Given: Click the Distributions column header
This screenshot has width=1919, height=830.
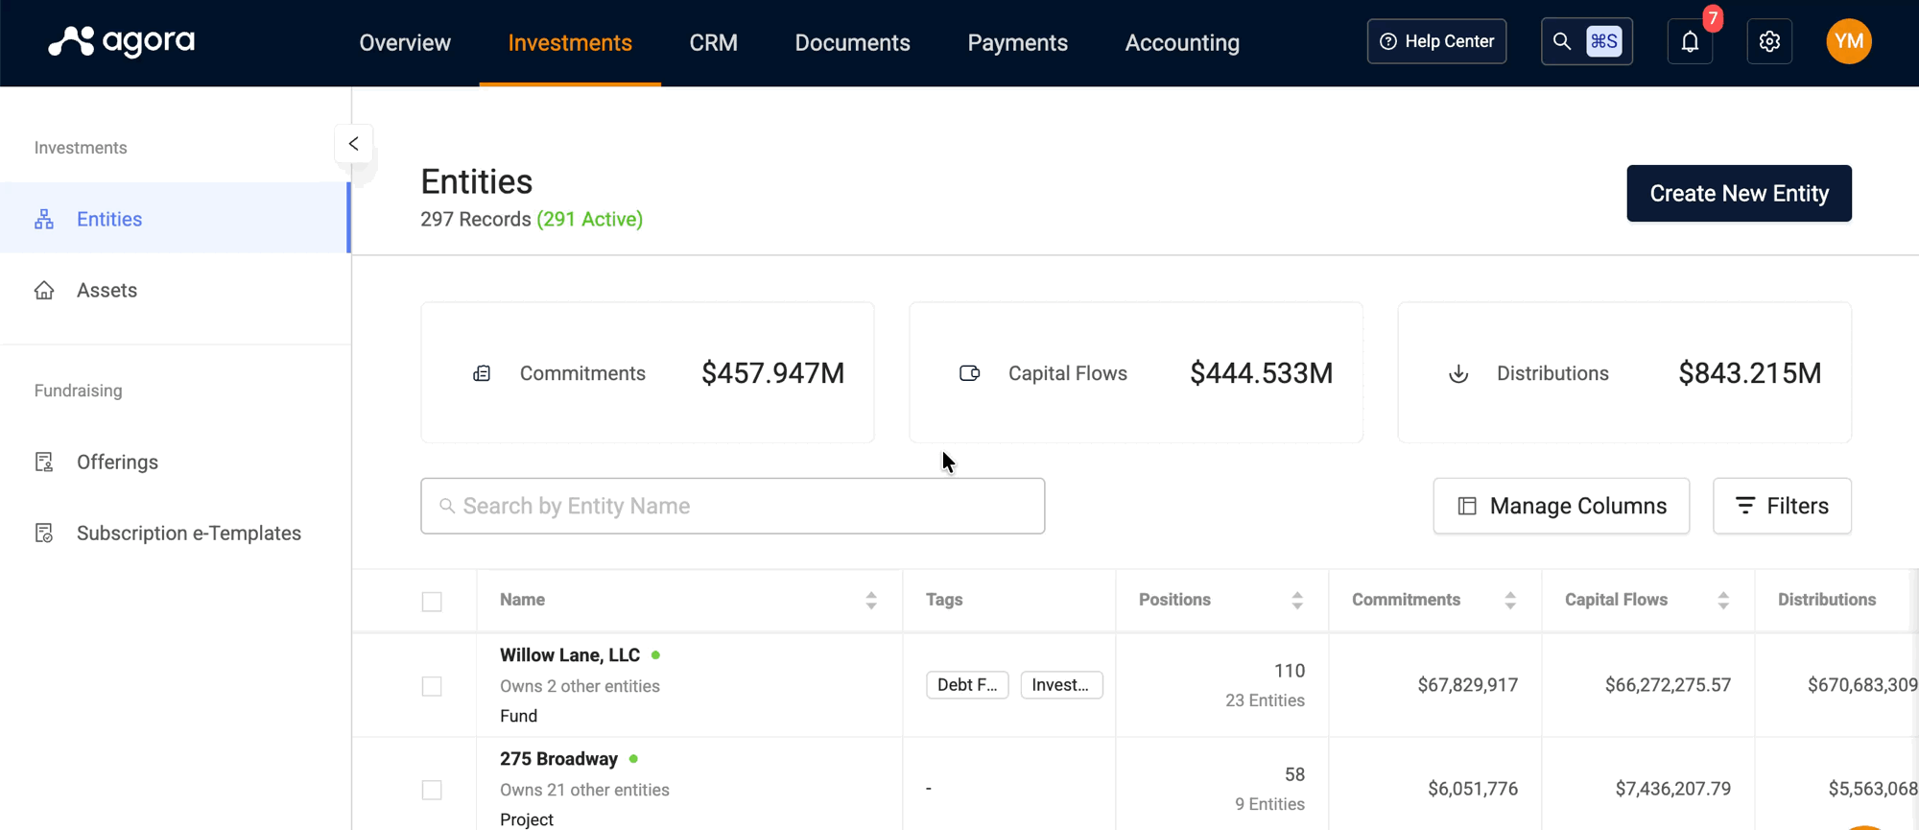Looking at the screenshot, I should coord(1827,600).
